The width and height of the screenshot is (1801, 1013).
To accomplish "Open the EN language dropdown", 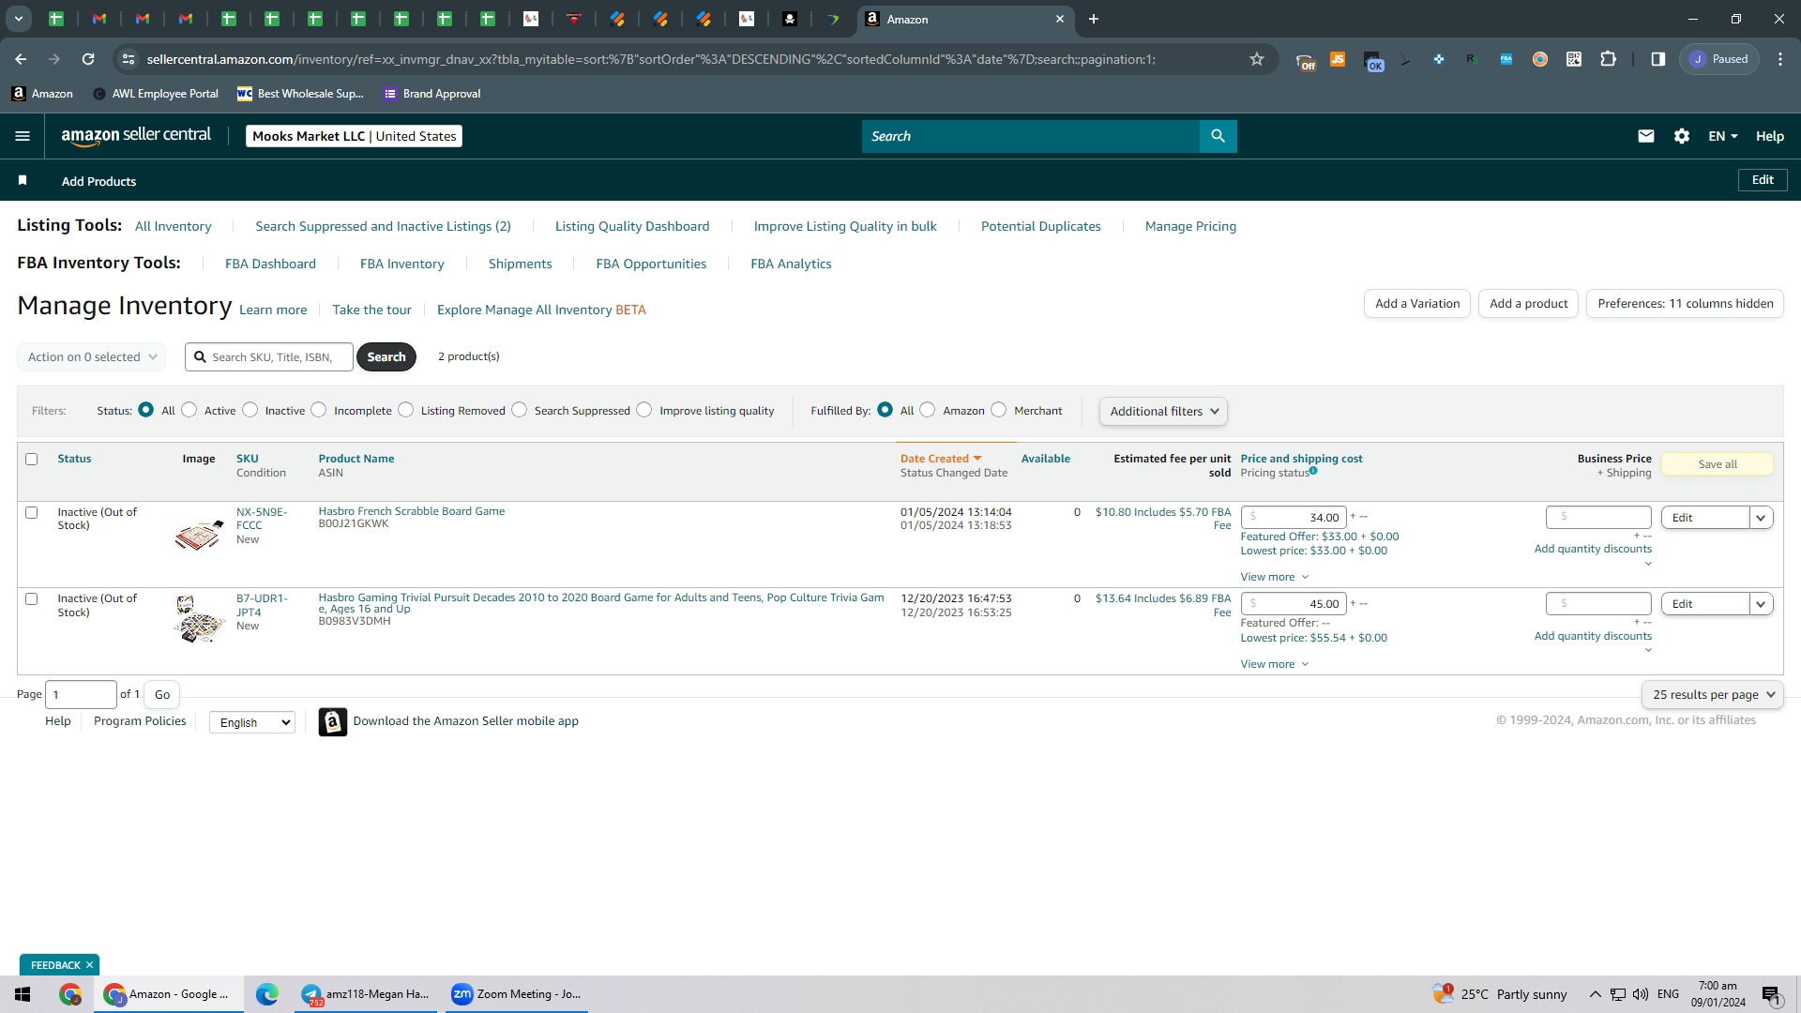I will click(x=1723, y=136).
